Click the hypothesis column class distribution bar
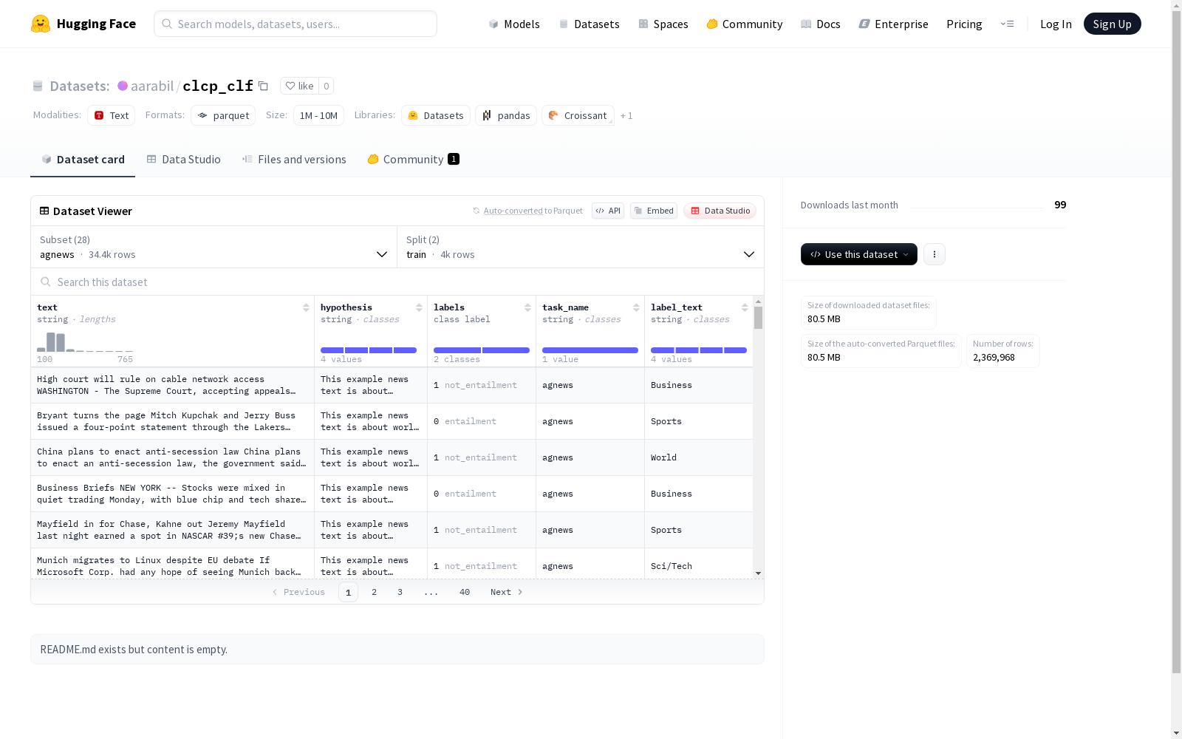 click(x=369, y=350)
